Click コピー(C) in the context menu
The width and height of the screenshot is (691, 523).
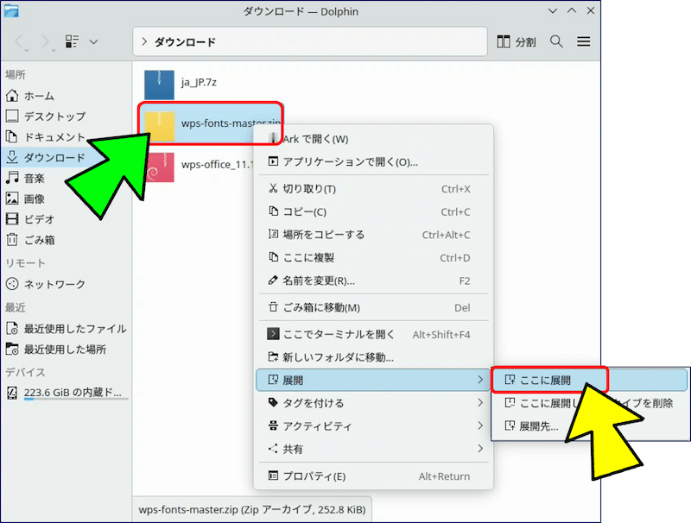click(304, 211)
